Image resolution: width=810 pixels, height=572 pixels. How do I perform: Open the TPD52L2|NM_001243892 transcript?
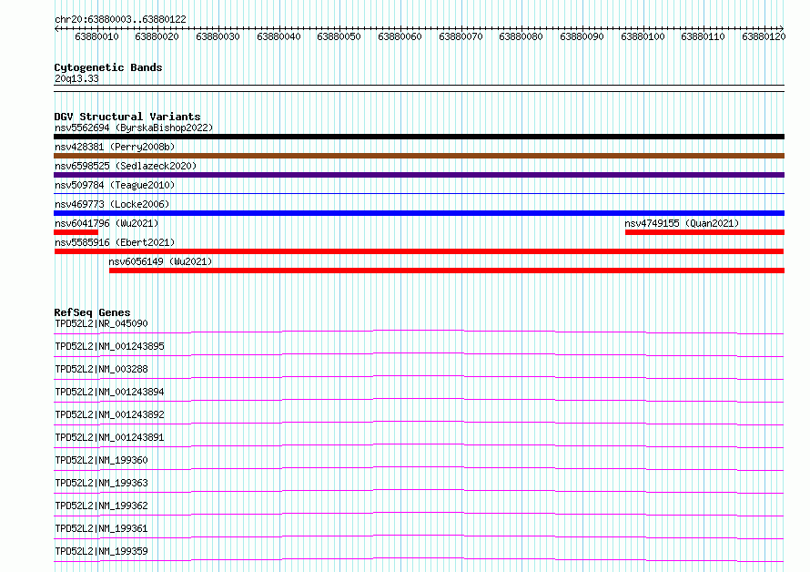[109, 414]
